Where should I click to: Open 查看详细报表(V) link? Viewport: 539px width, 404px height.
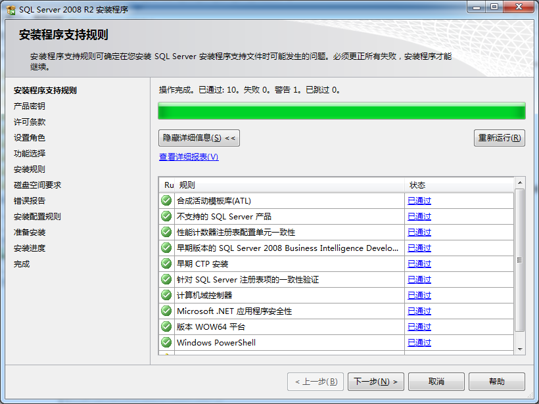tap(189, 157)
